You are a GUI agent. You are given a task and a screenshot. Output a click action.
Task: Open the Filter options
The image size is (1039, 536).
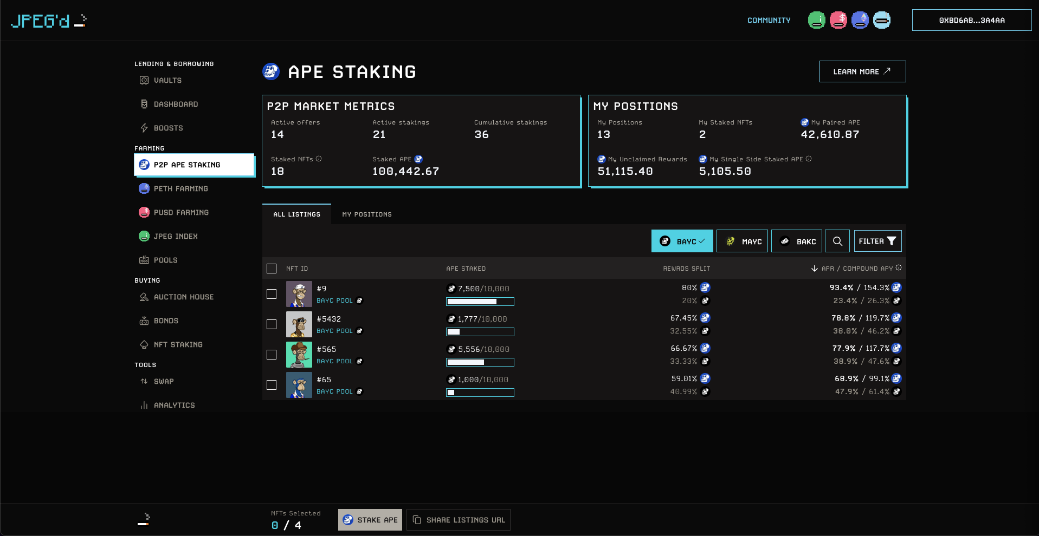(x=877, y=241)
